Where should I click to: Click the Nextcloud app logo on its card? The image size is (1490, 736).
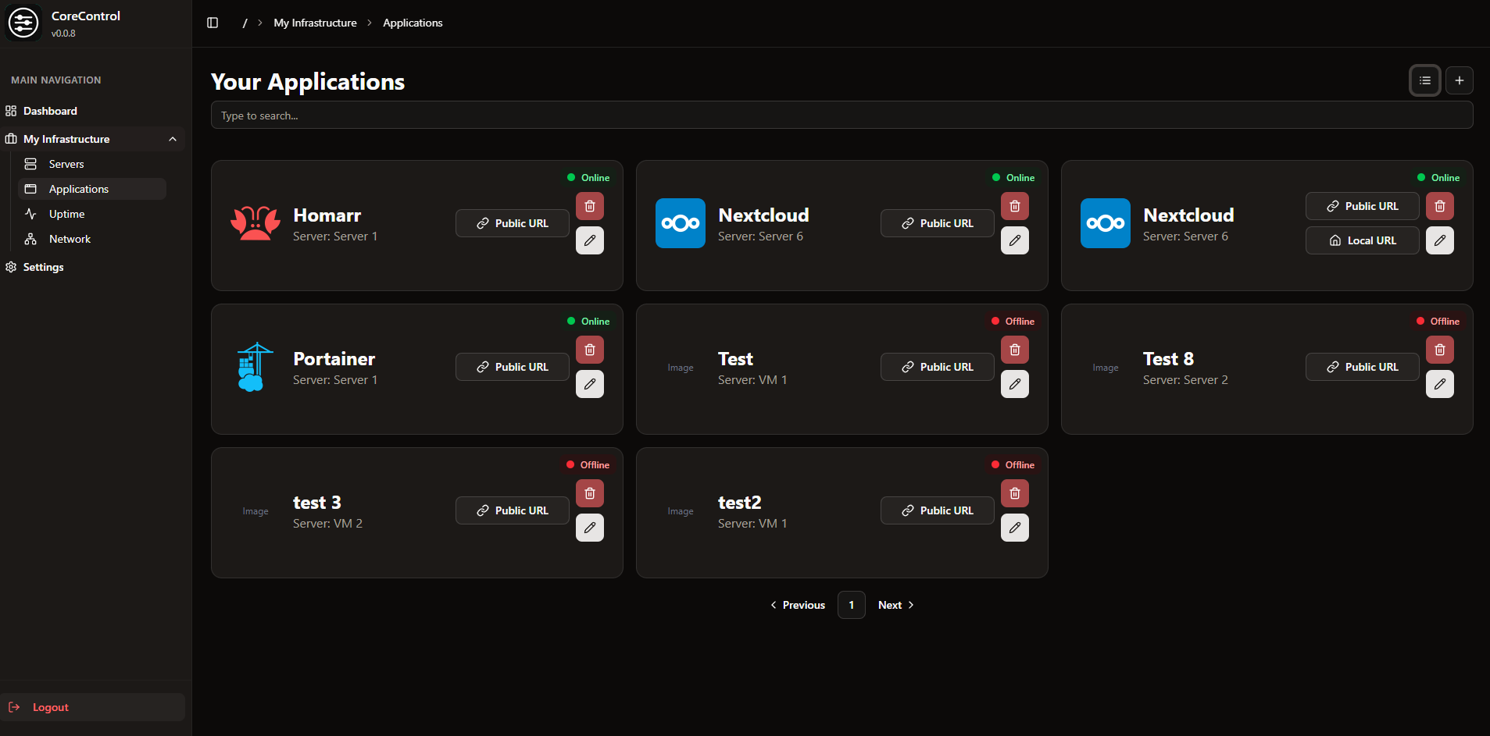680,223
